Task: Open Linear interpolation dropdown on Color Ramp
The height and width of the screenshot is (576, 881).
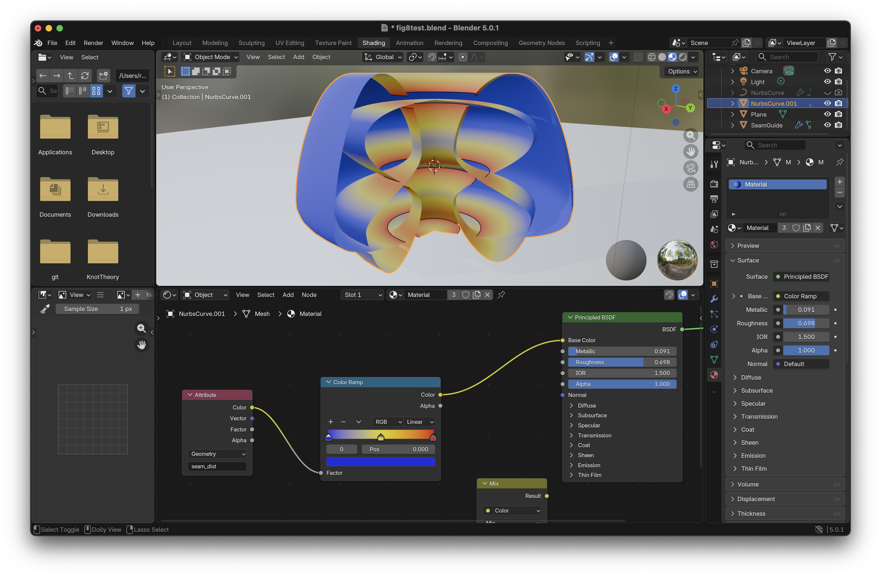Action: [419, 422]
